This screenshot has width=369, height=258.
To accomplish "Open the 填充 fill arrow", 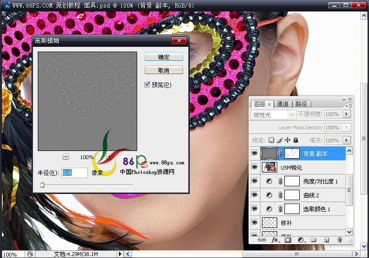I will (x=347, y=140).
